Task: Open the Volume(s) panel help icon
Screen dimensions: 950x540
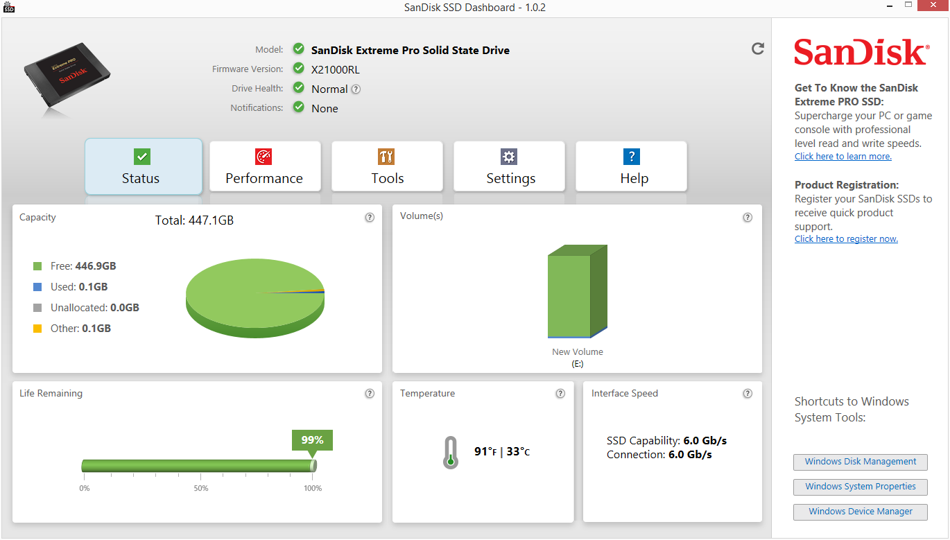Action: click(748, 217)
